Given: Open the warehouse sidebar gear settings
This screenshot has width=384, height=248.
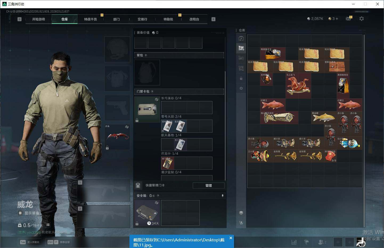Looking at the screenshot, I should pyautogui.click(x=241, y=88).
